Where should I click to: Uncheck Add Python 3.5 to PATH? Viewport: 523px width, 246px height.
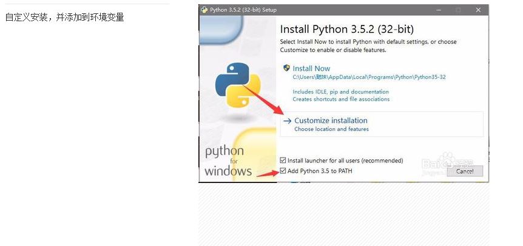(x=283, y=171)
